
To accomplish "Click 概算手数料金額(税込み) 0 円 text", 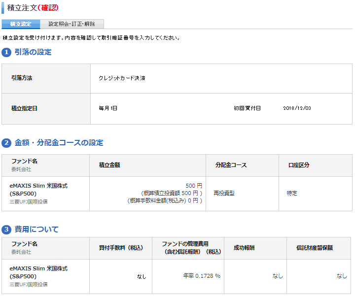I will (x=165, y=200).
